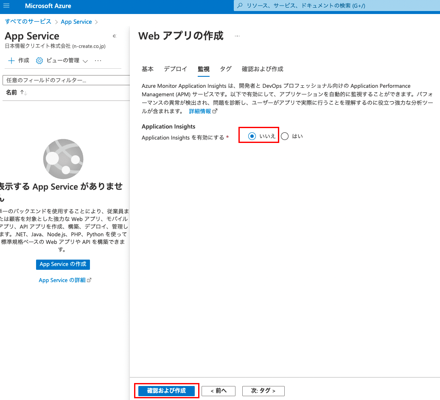The image size is (440, 400).
Task: Proceed with 次: タグ > button
Action: pos(263,391)
